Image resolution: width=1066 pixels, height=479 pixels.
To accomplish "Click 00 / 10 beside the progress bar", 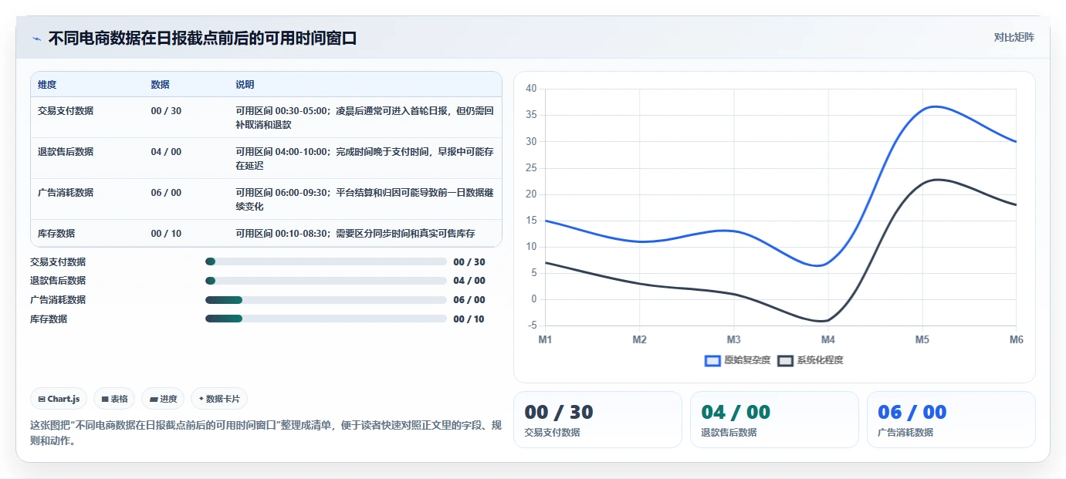I will (x=469, y=319).
